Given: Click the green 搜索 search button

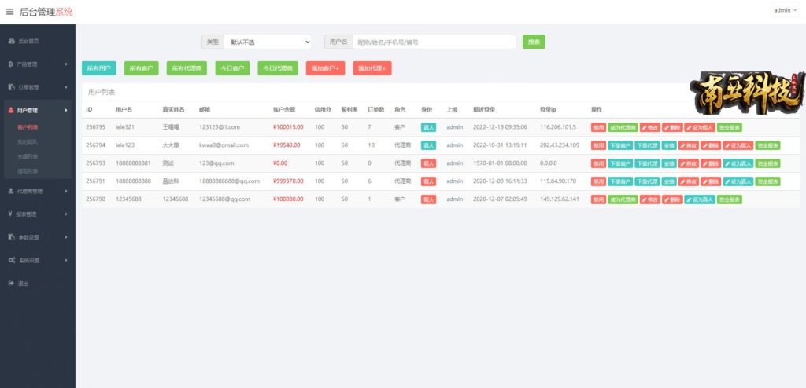Looking at the screenshot, I should [534, 42].
